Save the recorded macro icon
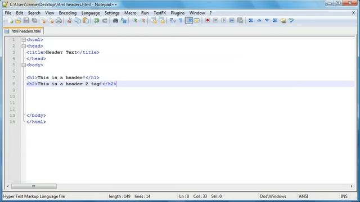Screen dimensions: 360x202 pyautogui.click(x=240, y=21)
